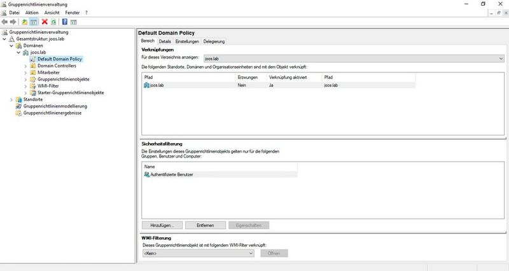Viewport: 509px width, 271px height.
Task: Click the Gruppenrichtlinienverwaltung root node icon
Action: (4, 32)
